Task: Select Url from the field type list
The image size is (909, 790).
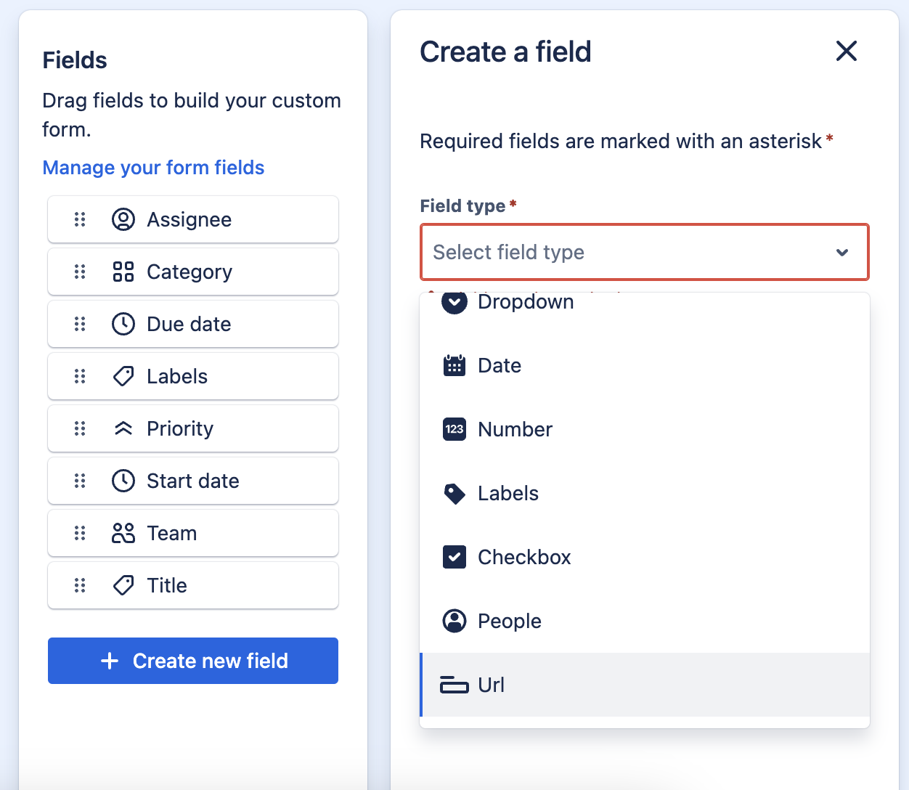Action: pyautogui.click(x=645, y=685)
